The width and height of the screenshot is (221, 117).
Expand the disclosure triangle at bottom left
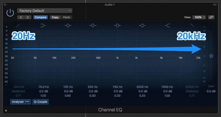(6, 111)
